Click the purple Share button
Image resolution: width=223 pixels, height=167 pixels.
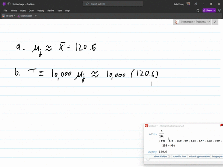pyautogui.click(x=208, y=10)
